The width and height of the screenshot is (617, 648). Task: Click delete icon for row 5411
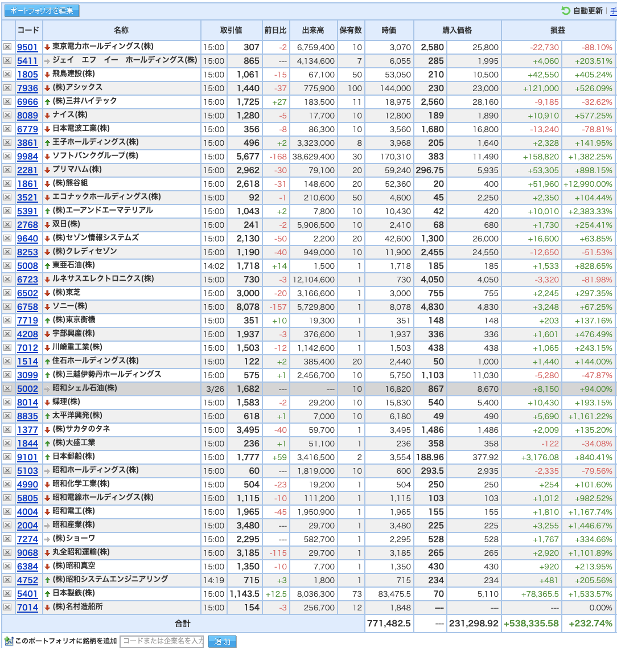(7, 61)
